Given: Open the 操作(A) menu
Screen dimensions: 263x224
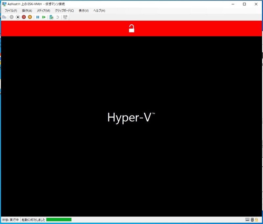Looking at the screenshot, I should tap(27, 11).
